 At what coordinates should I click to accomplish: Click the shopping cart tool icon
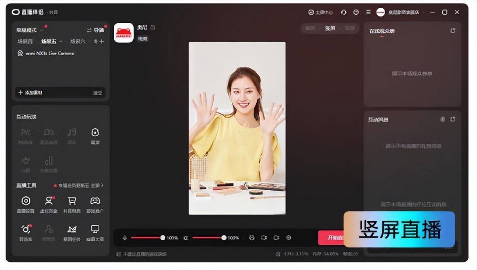pyautogui.click(x=72, y=204)
